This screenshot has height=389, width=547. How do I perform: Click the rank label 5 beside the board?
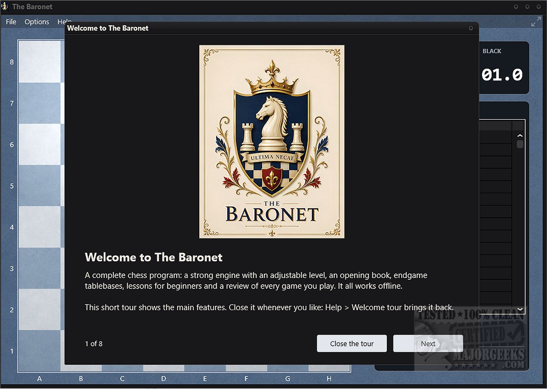(x=12, y=186)
